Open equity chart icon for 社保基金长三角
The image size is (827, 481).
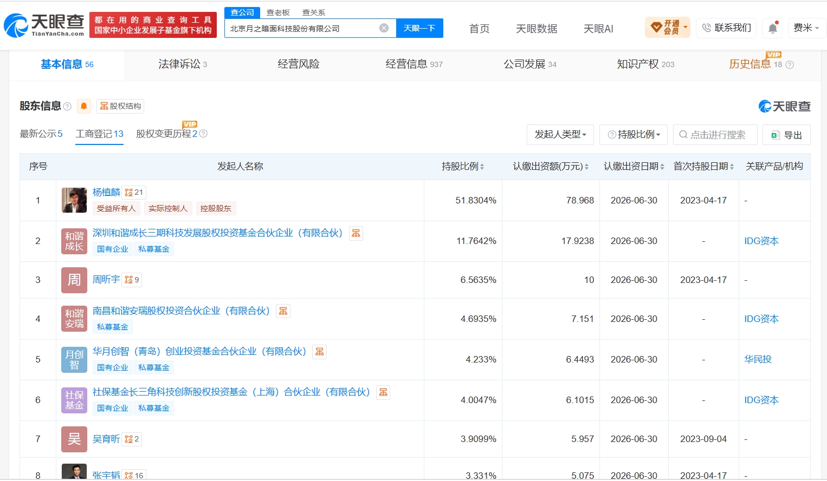click(x=383, y=392)
